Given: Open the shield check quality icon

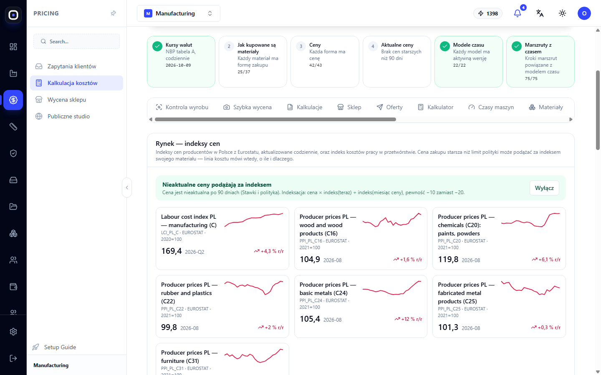Looking at the screenshot, I should pyautogui.click(x=13, y=153).
